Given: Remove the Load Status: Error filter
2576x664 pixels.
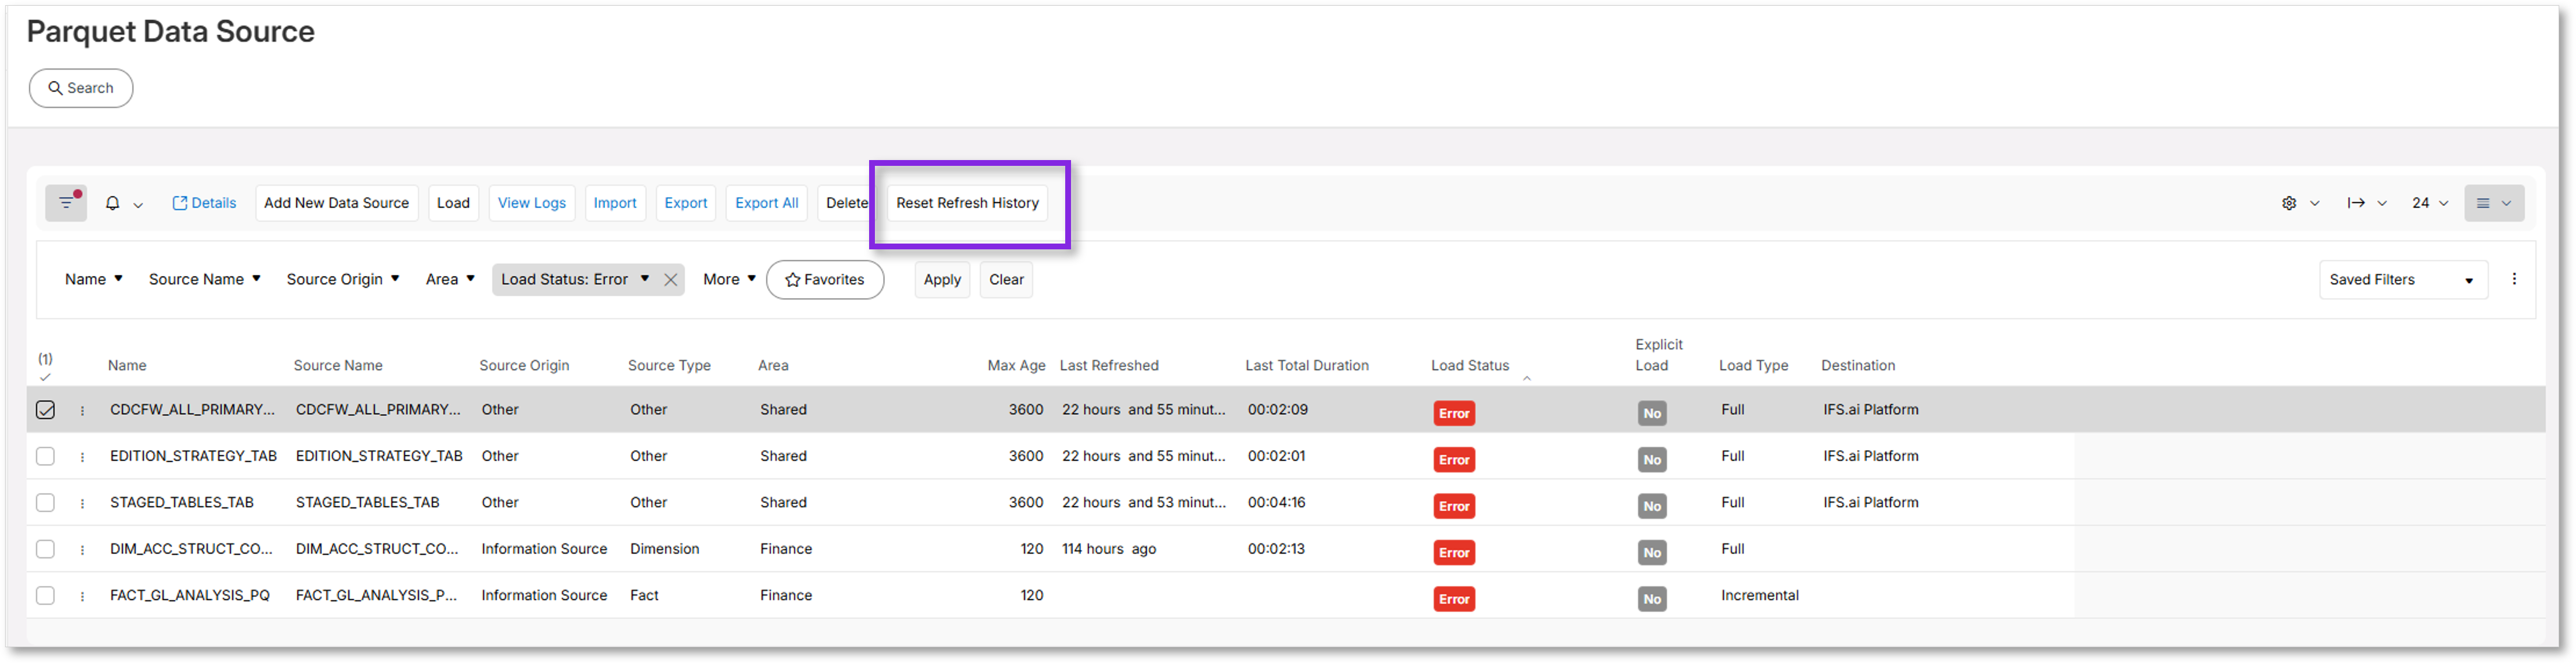Looking at the screenshot, I should (x=671, y=280).
